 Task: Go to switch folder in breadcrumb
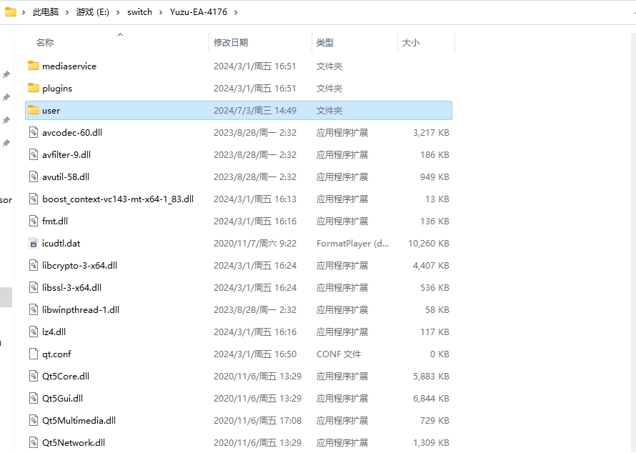coord(139,12)
